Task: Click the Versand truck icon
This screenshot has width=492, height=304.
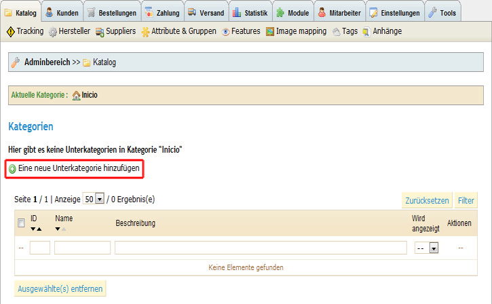Action: click(x=192, y=12)
